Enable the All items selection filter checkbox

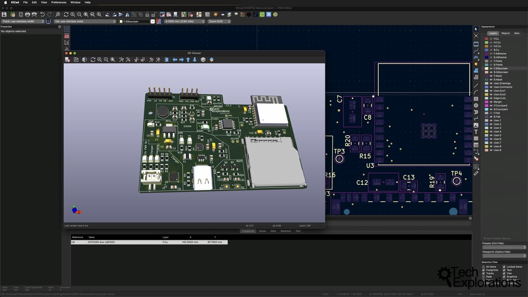(x=484, y=267)
